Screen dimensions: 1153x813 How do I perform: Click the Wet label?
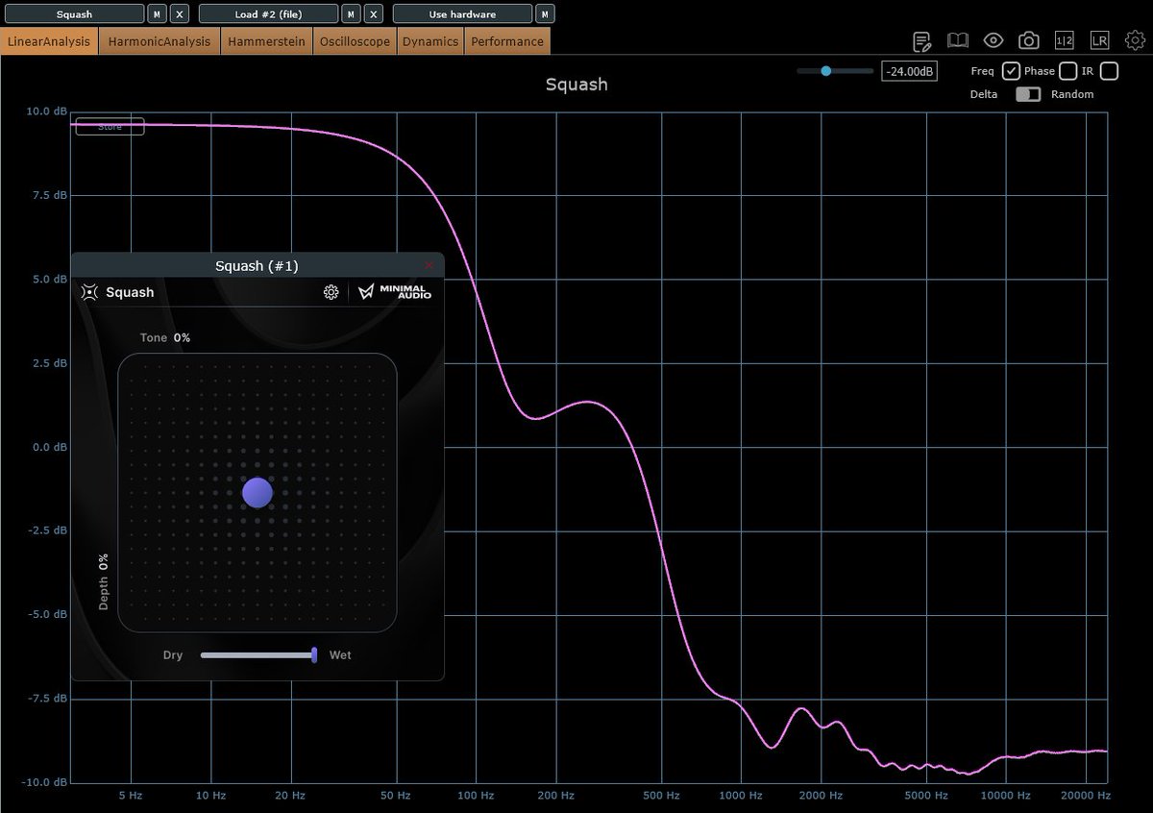click(340, 655)
